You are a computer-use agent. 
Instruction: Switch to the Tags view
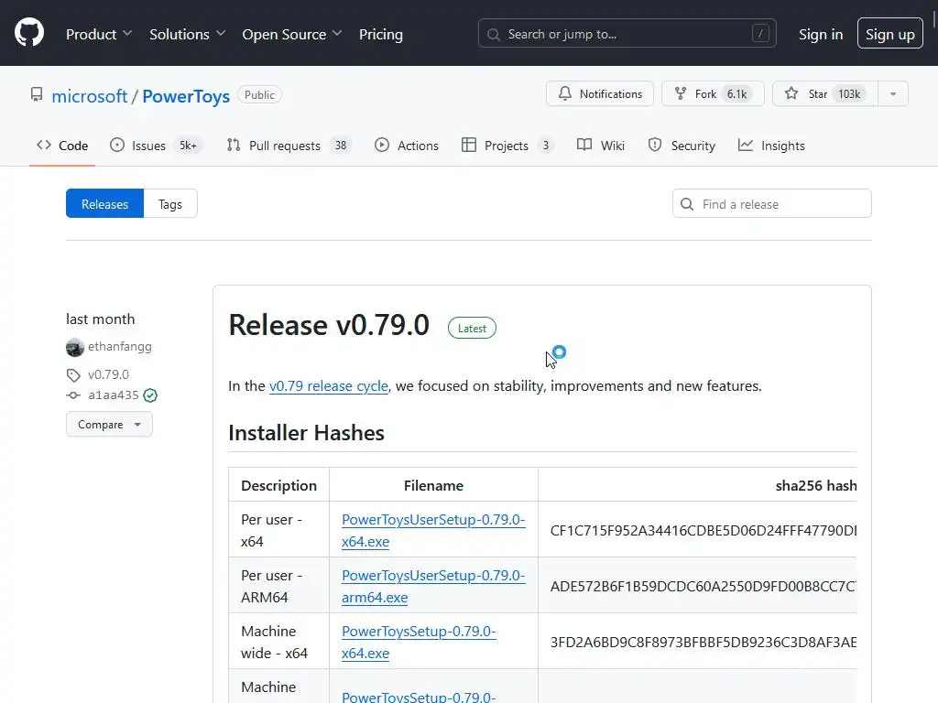pos(170,203)
